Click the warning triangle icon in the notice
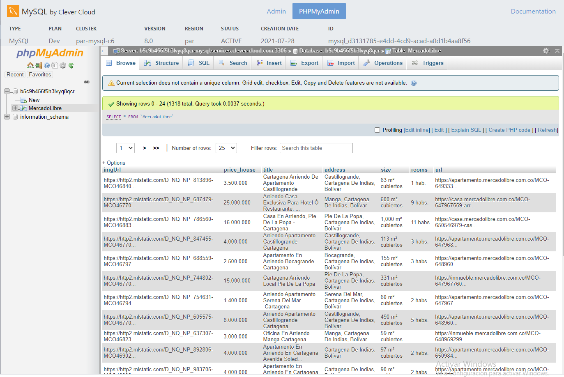Screen dimensions: 564x377 click(x=111, y=83)
